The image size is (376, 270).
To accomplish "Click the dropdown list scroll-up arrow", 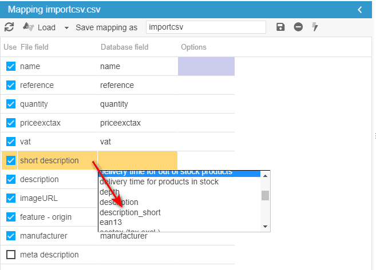I will 265,175.
